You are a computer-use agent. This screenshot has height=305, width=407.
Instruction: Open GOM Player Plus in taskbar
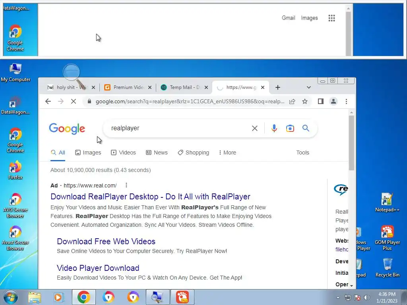point(182,297)
